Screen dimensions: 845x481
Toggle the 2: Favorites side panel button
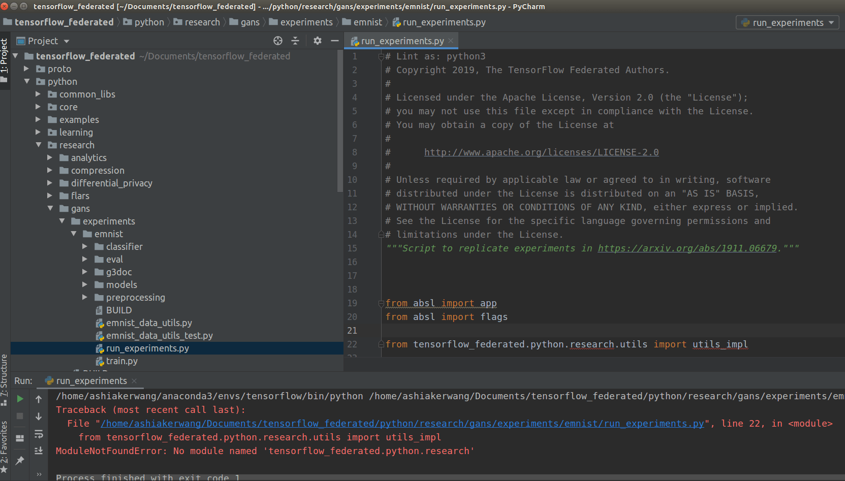click(5, 447)
